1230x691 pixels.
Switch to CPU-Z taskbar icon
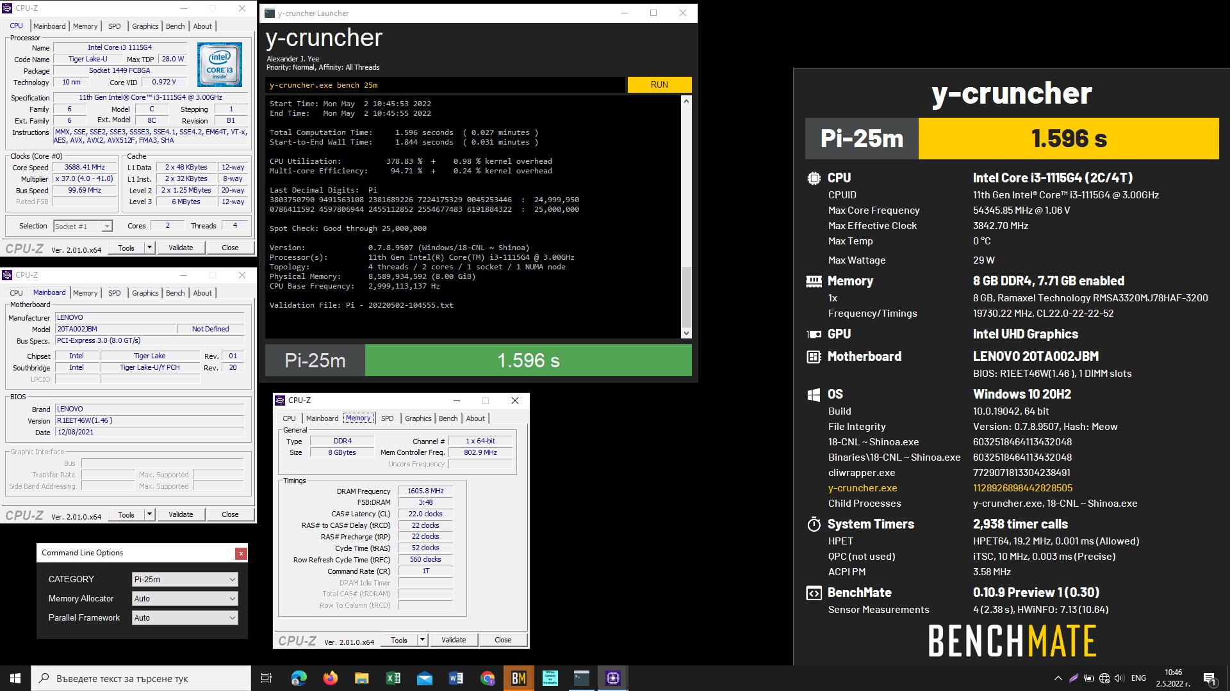613,678
